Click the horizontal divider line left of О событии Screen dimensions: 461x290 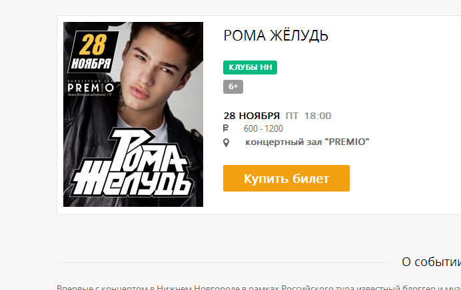click(x=222, y=262)
